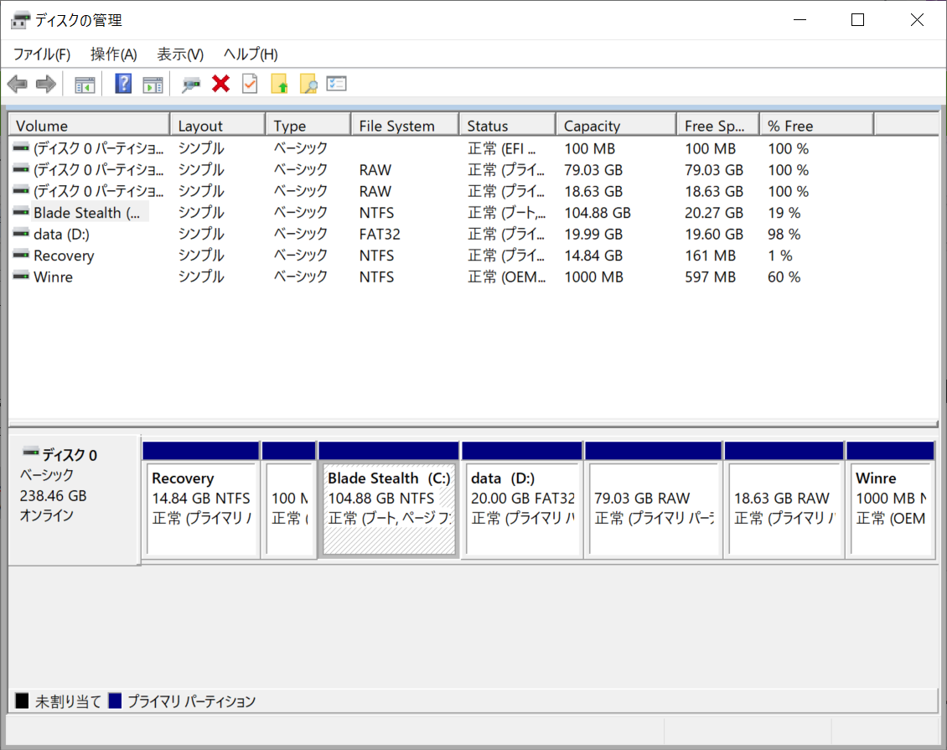Viewport: 947px width, 750px height.
Task: Click the 597 MB free space cell
Action: 711,277
